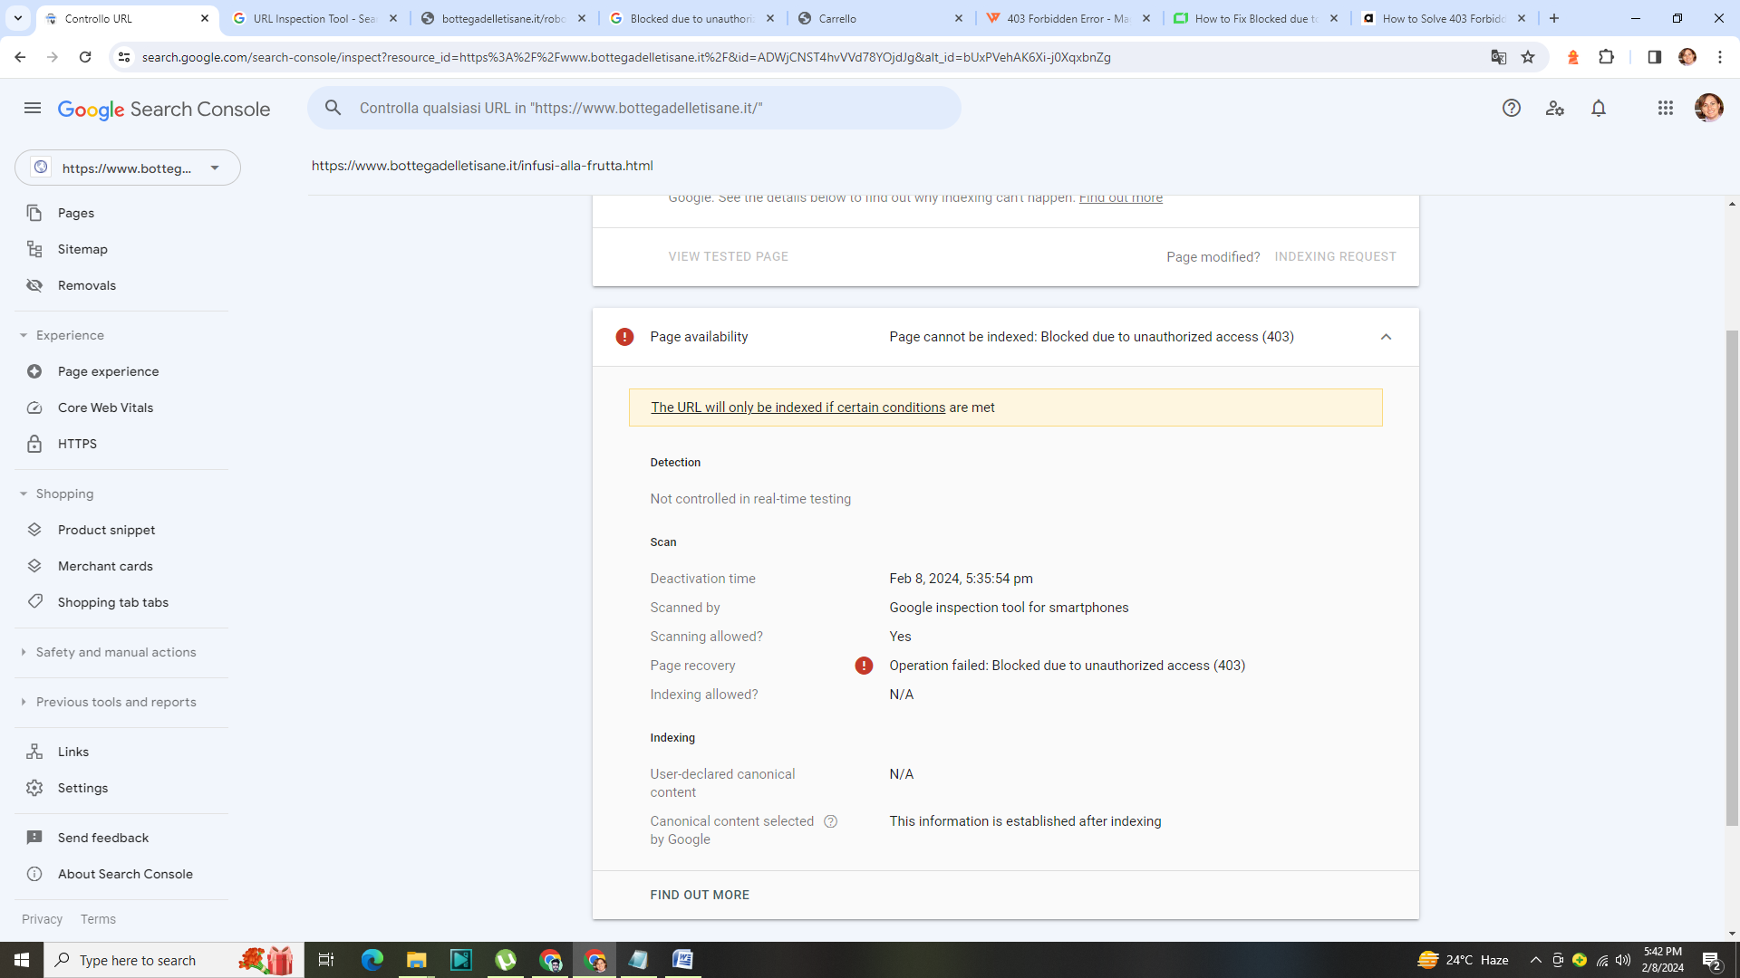Screen dimensions: 1740x978
Task: Click the users and permissions icon
Action: click(x=1554, y=109)
